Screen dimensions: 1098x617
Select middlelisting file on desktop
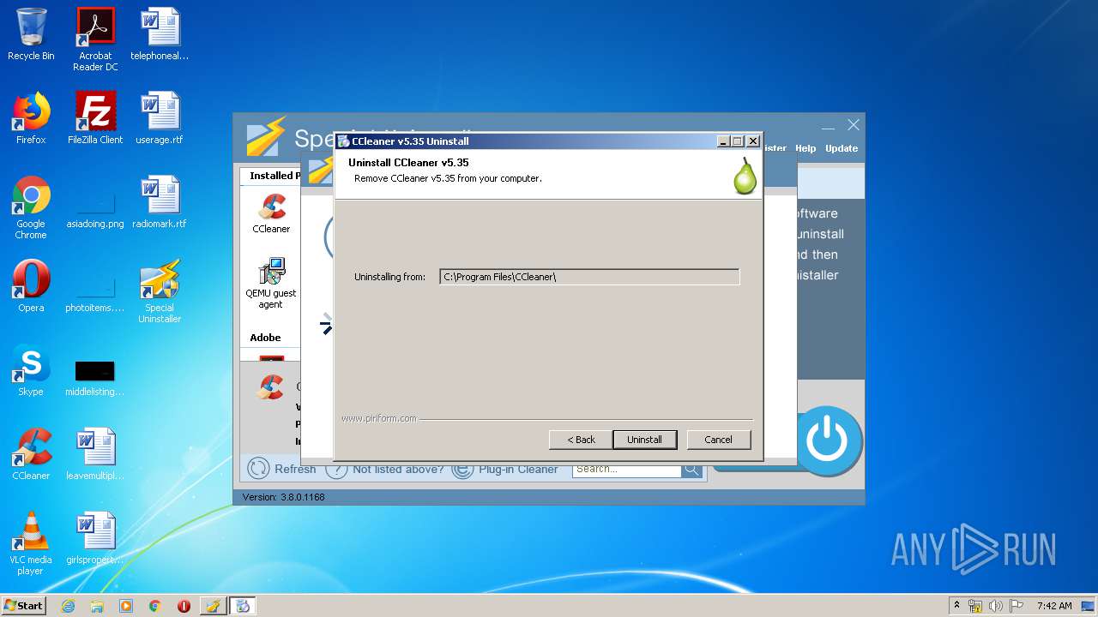tap(95, 379)
